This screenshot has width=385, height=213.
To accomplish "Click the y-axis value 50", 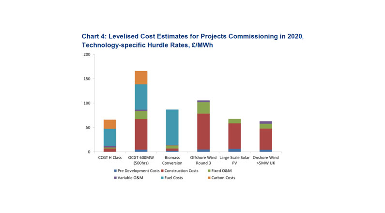I will click(x=88, y=128).
